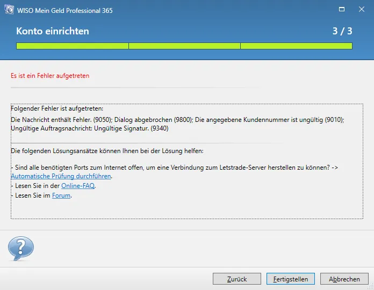The height and width of the screenshot is (290, 374).
Task: Click the last green progress bar segment
Action: [296, 46]
